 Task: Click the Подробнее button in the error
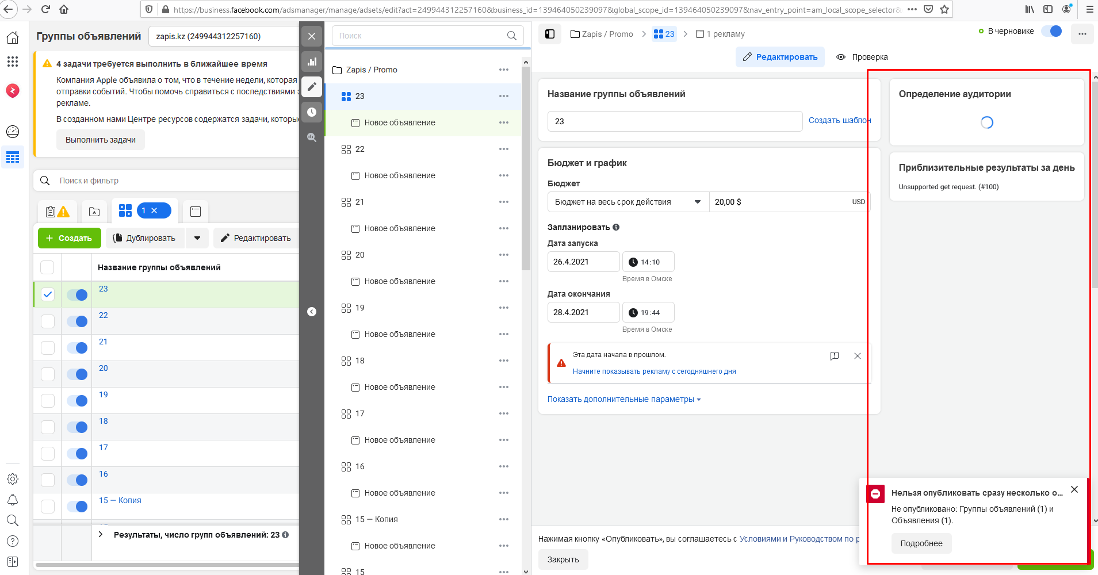pos(921,543)
